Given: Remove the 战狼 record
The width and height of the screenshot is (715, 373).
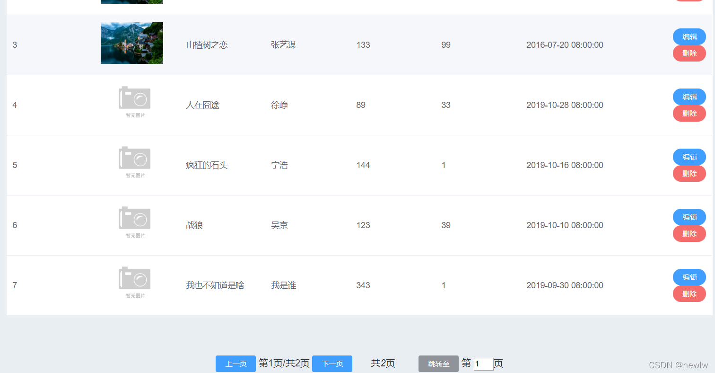Looking at the screenshot, I should coord(689,234).
